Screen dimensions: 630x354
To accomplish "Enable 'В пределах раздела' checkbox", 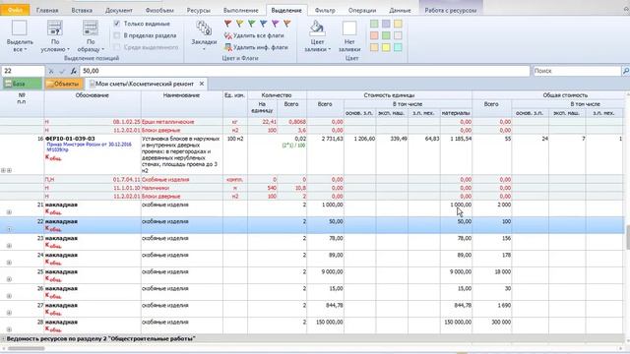I will [x=117, y=35].
